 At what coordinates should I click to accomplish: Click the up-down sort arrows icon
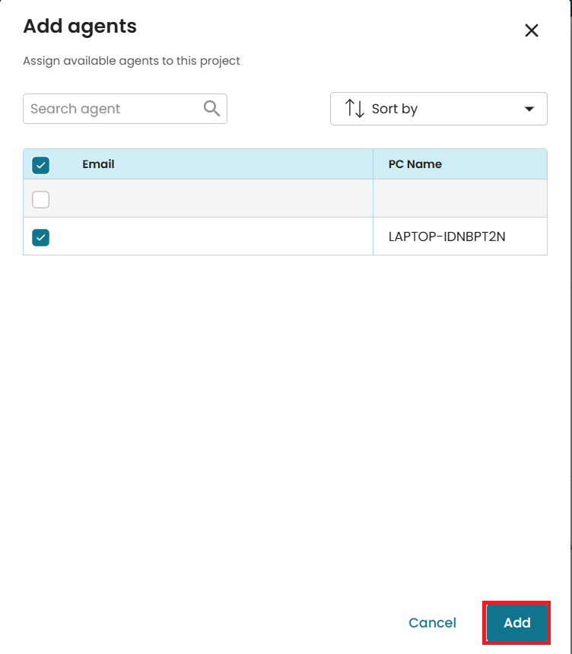[354, 109]
